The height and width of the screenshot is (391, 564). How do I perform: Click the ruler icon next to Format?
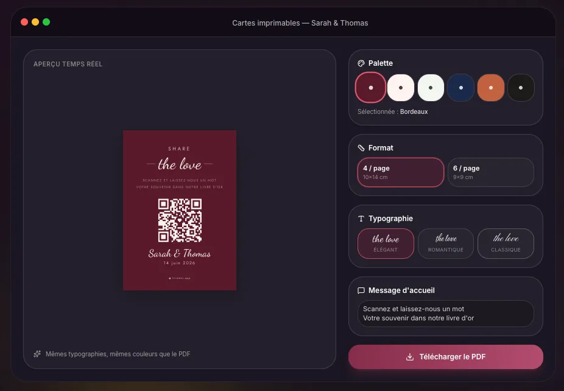(361, 148)
